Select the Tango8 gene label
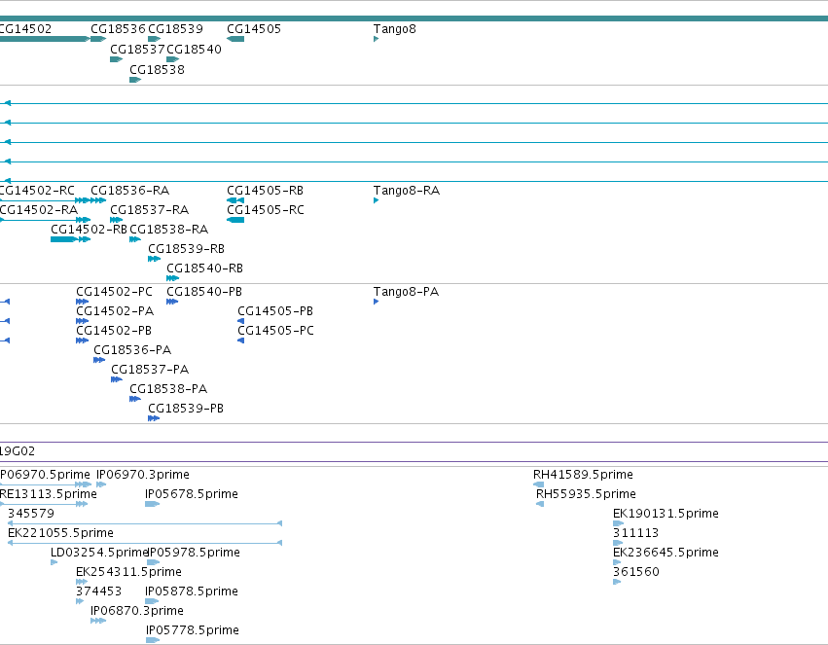Screen dimensions: 828x645 pos(394,29)
